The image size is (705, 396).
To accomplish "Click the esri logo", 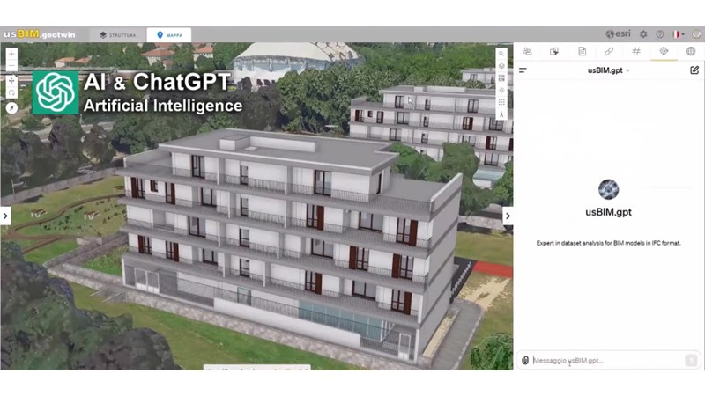I will click(x=619, y=33).
